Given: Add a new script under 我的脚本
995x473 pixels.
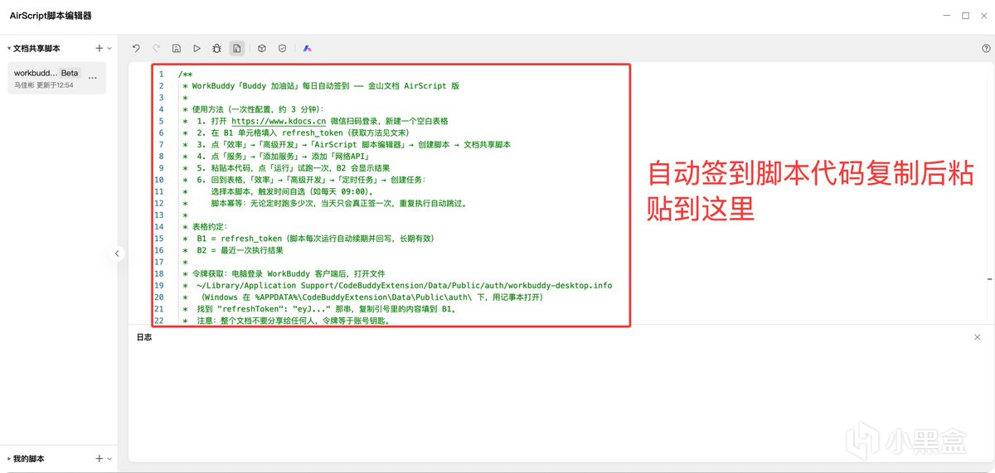Looking at the screenshot, I should pyautogui.click(x=99, y=459).
